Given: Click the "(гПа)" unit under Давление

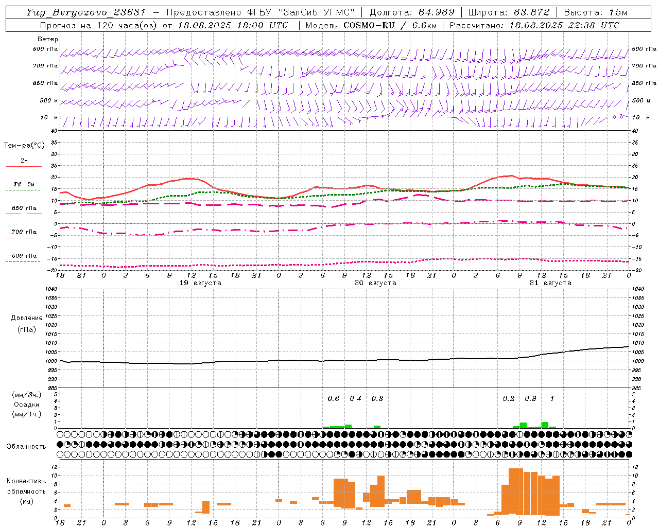Looking at the screenshot, I should (27, 329).
